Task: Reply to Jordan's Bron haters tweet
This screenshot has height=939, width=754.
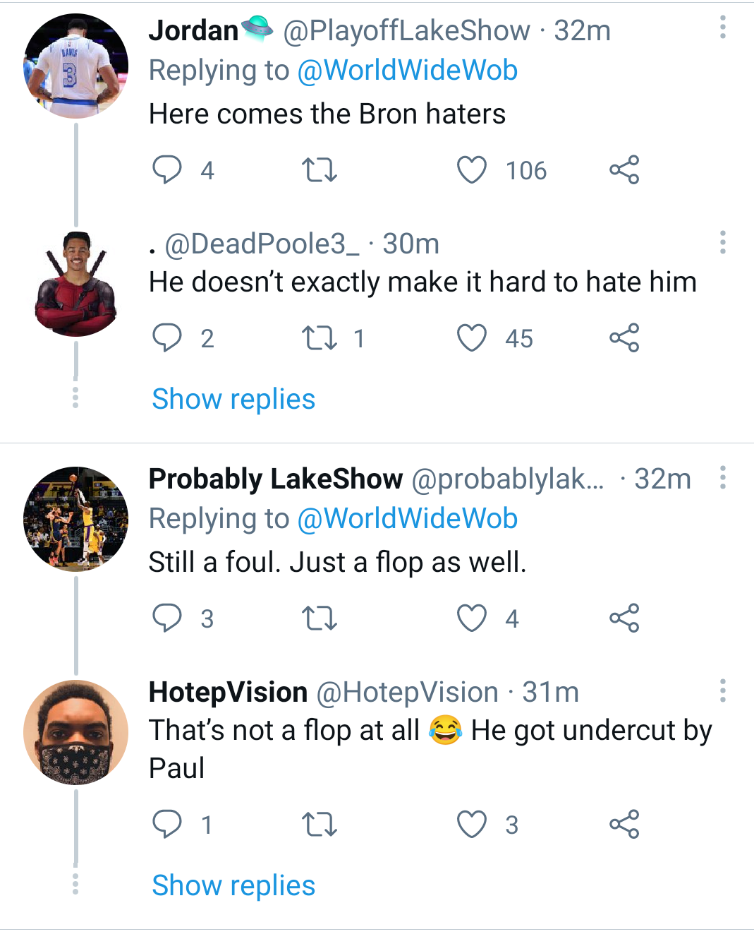Action: 167,170
